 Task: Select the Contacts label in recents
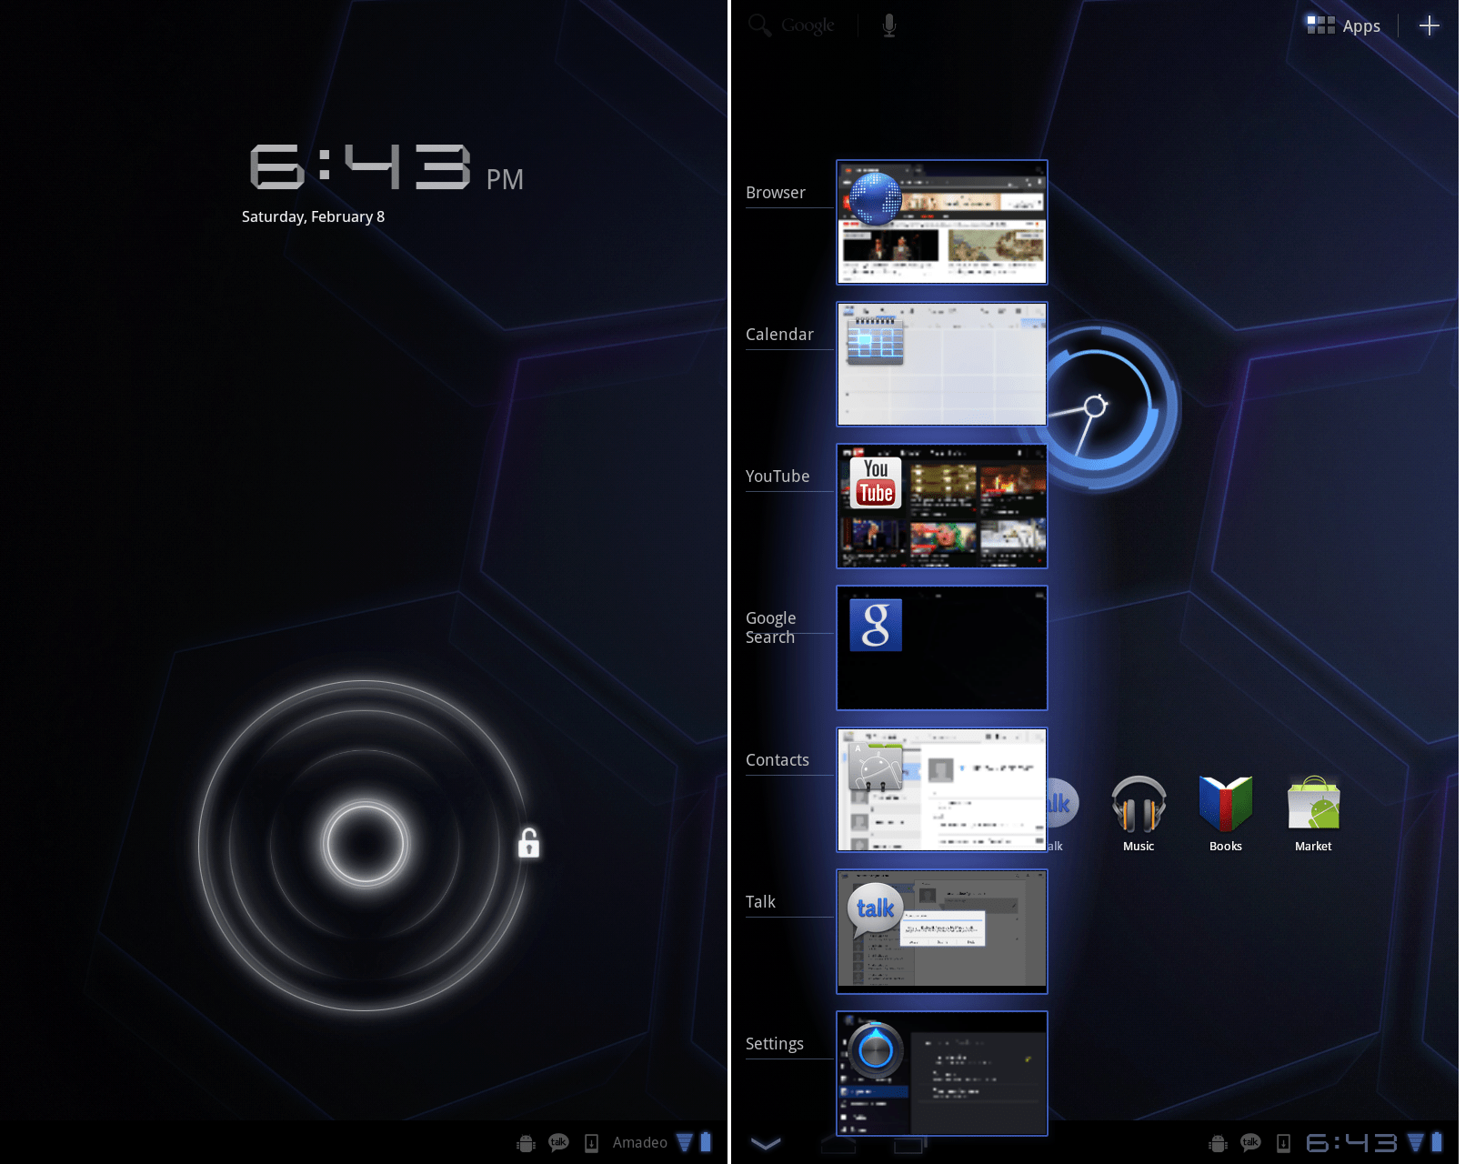click(x=777, y=760)
